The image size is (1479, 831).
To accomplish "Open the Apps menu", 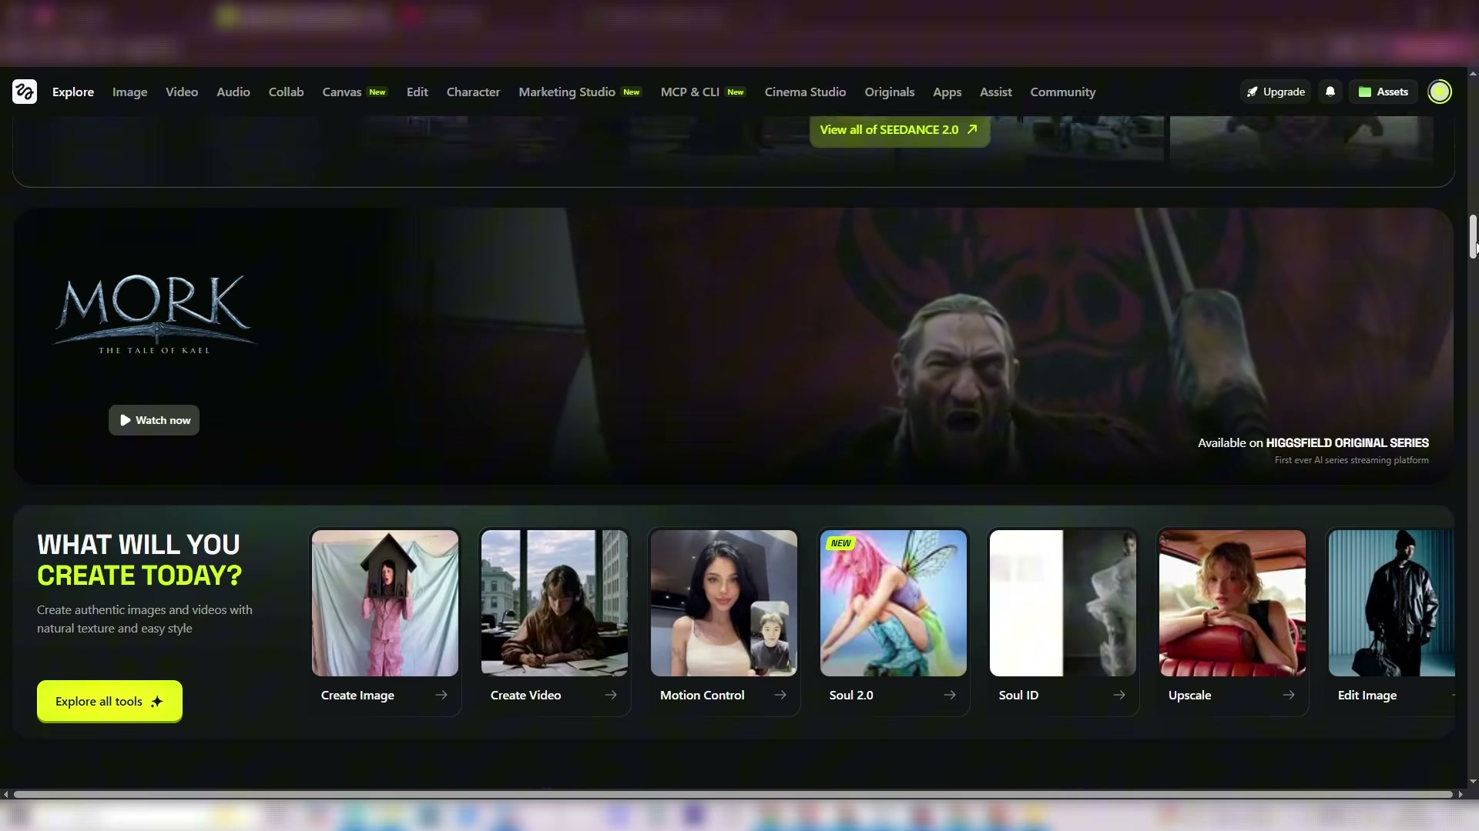I will [947, 92].
